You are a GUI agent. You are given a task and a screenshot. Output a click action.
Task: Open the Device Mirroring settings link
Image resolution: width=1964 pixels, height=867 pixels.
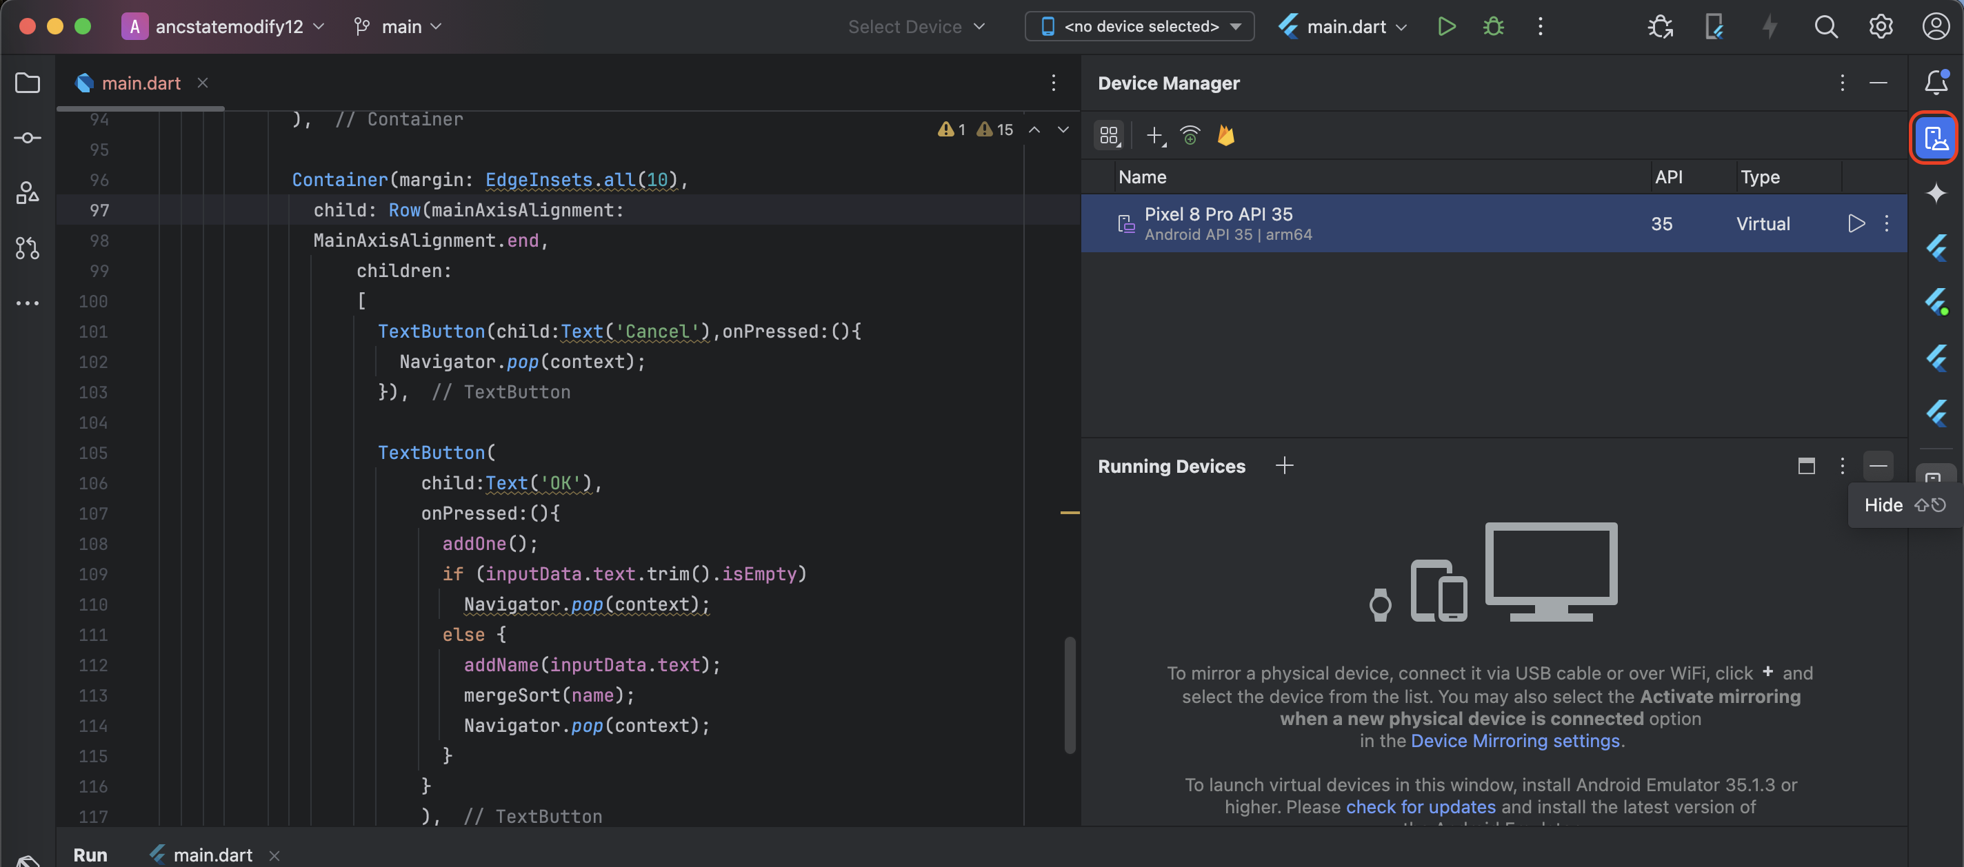1515,740
